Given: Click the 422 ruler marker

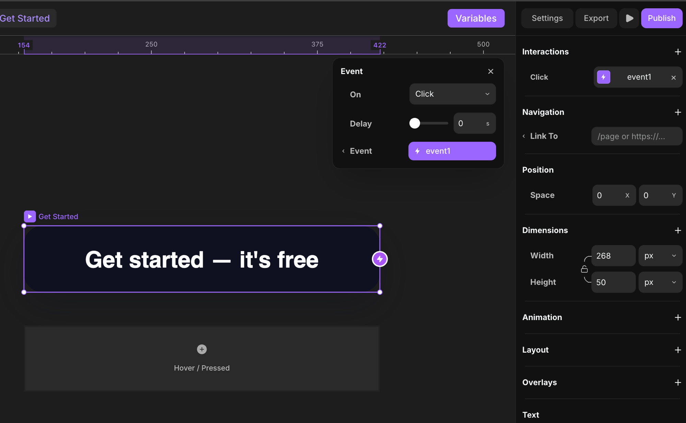Looking at the screenshot, I should pyautogui.click(x=380, y=45).
